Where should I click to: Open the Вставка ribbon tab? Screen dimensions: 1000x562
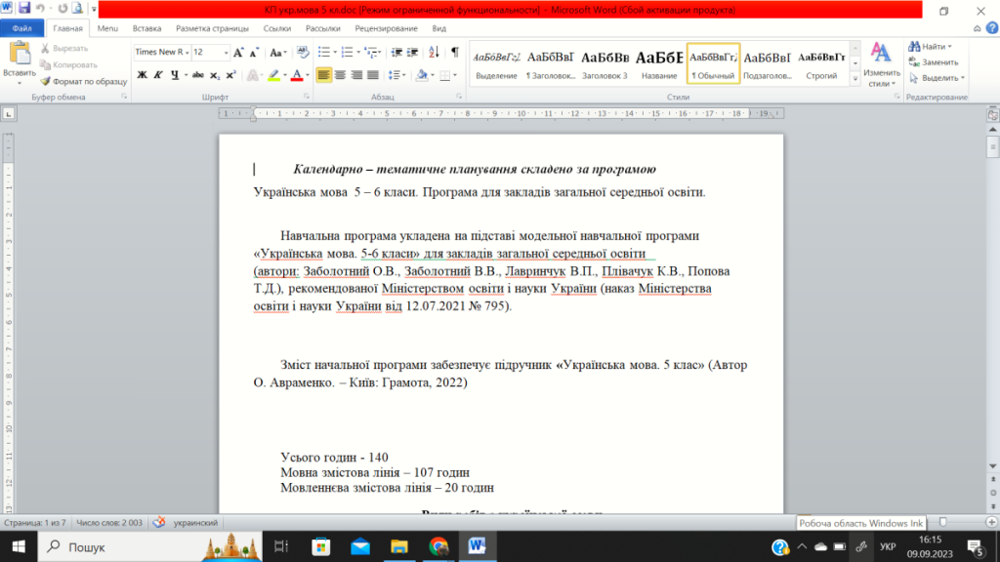click(x=146, y=28)
